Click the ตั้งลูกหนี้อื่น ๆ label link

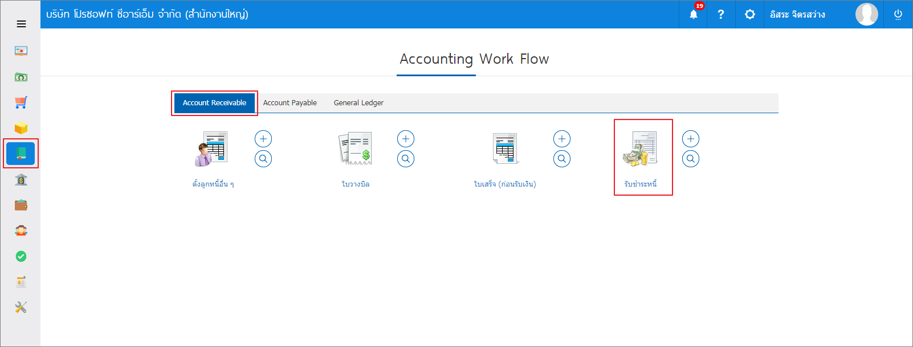pyautogui.click(x=213, y=184)
